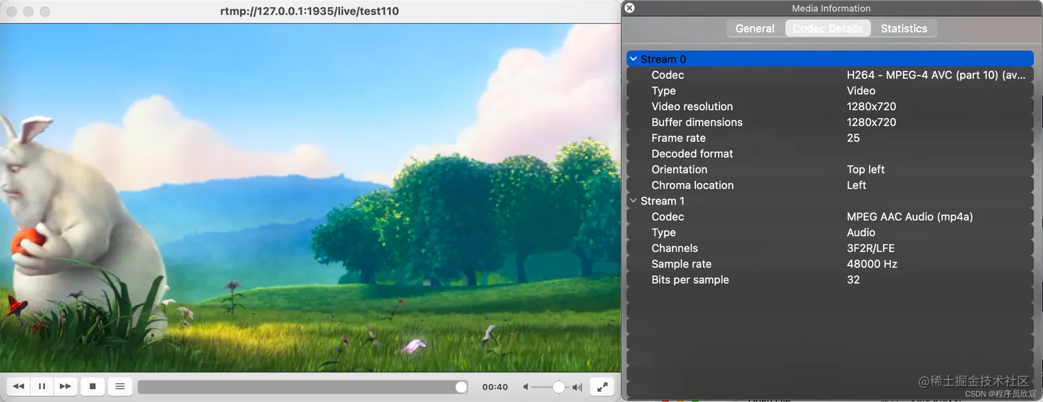Select the Chroma location row
This screenshot has width=1043, height=402.
(x=830, y=185)
